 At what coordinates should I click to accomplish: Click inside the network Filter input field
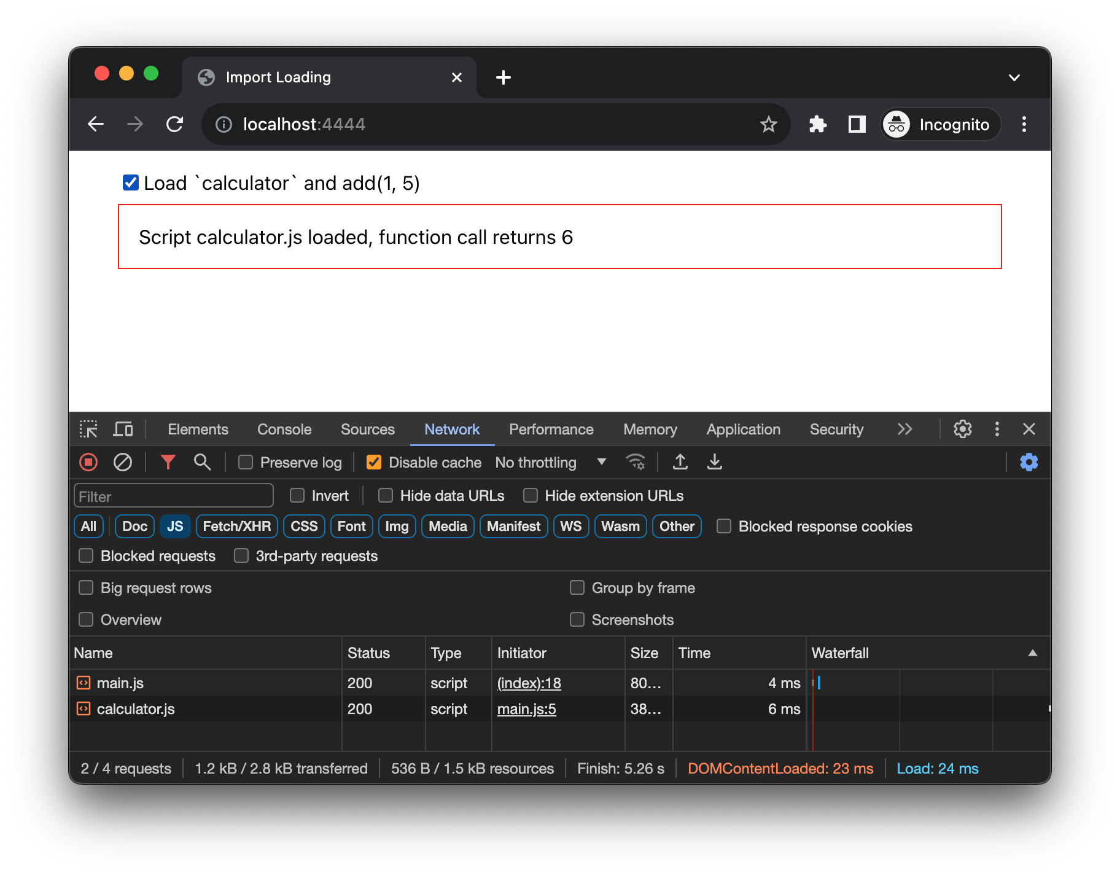[x=173, y=495]
